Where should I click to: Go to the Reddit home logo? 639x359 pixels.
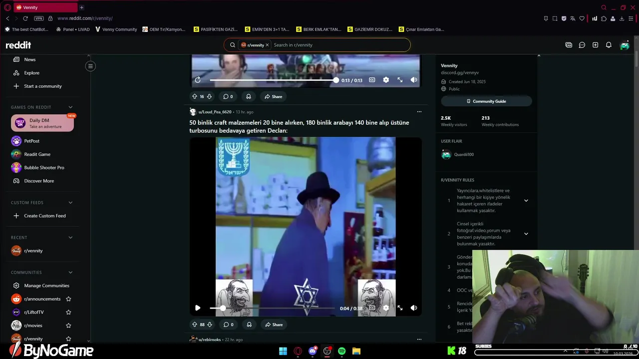18,45
